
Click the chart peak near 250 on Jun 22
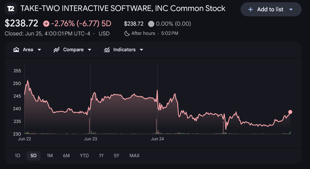point(27,80)
